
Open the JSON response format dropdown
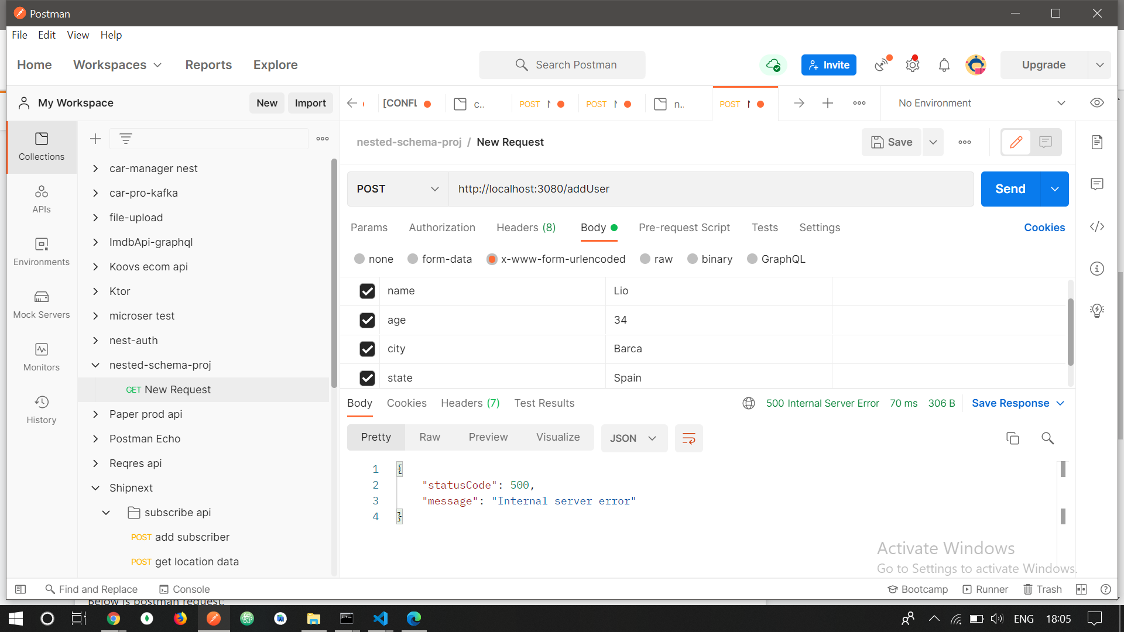(x=634, y=438)
